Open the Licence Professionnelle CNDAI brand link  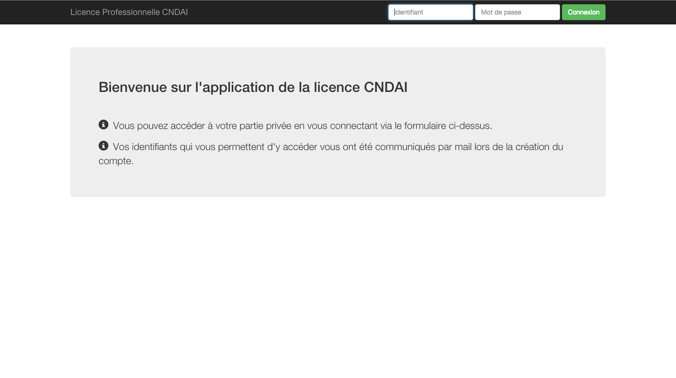tap(129, 12)
